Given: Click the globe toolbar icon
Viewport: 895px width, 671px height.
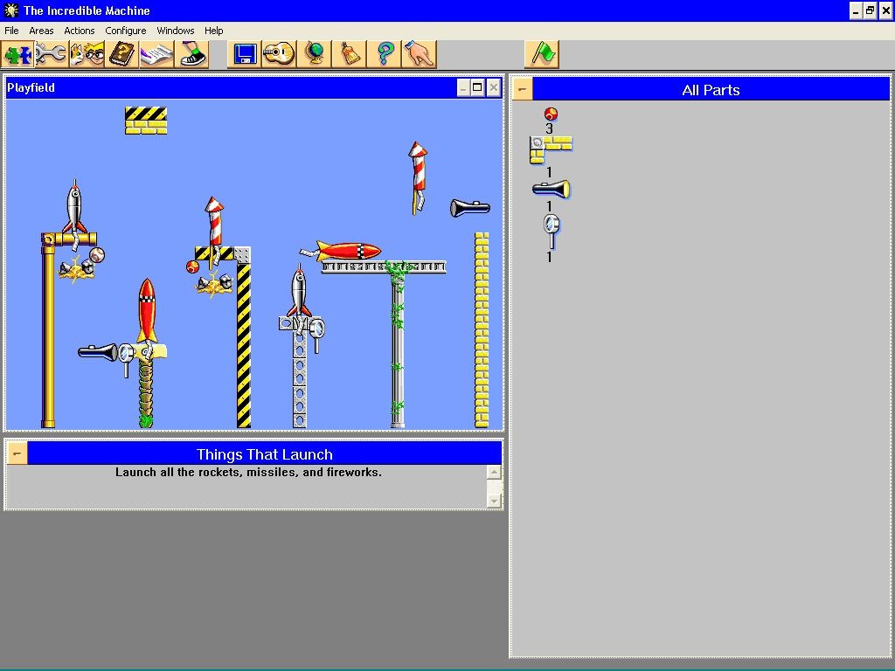Looking at the screenshot, I should pos(314,55).
